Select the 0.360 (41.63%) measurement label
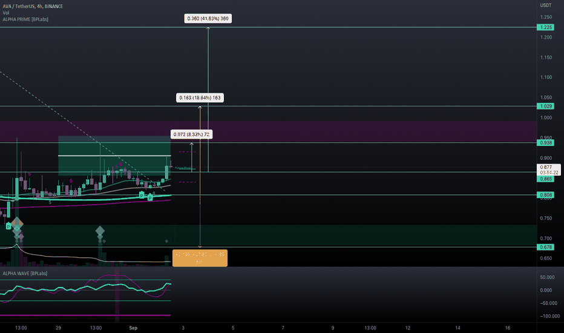564x333 pixels. coord(208,18)
